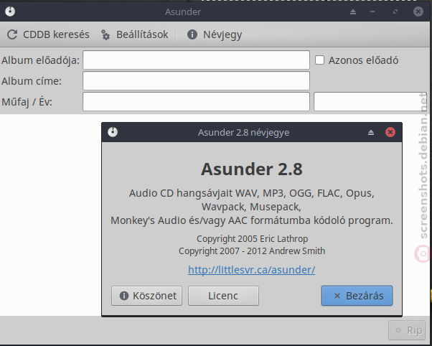
Task: Close the main Asunder window
Action: pos(418,11)
